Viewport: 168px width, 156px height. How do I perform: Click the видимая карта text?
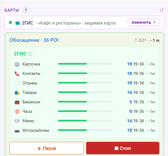coord(100,23)
